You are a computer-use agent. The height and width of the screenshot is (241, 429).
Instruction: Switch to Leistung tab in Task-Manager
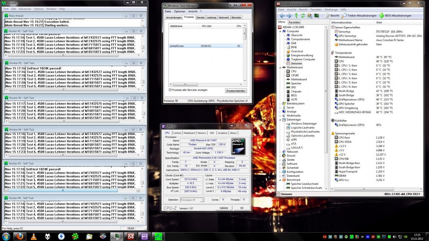[x=211, y=17]
